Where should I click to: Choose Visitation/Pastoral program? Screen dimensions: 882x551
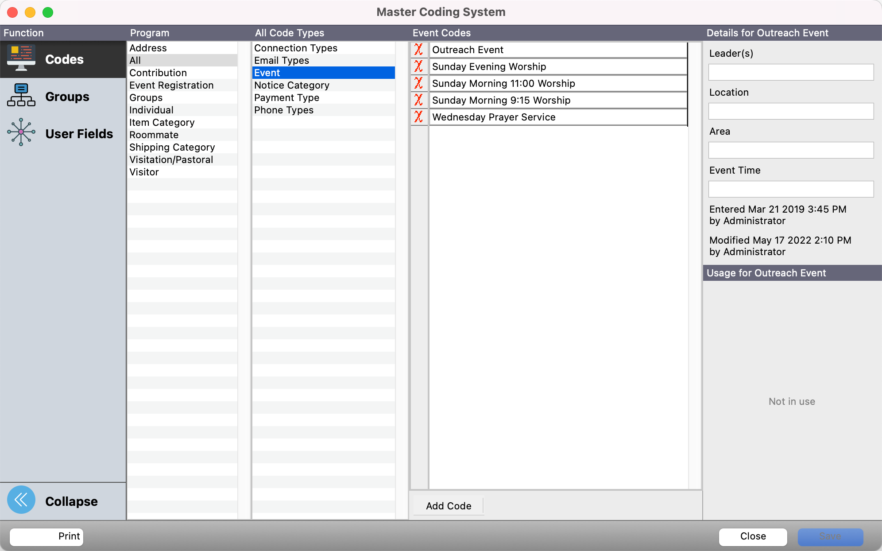[x=171, y=159]
